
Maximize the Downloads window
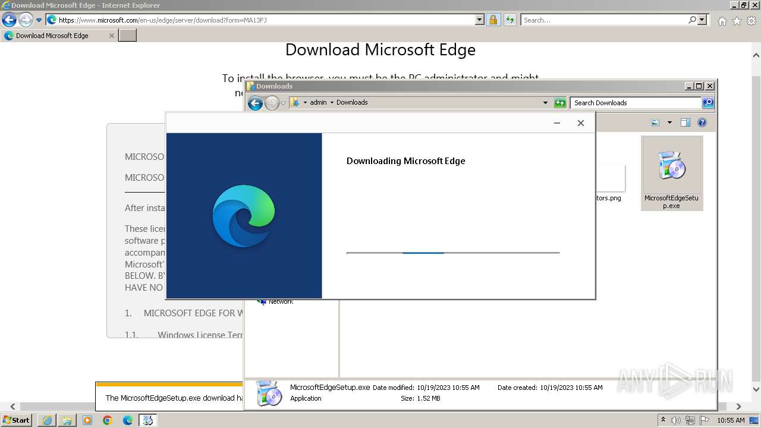tap(699, 86)
